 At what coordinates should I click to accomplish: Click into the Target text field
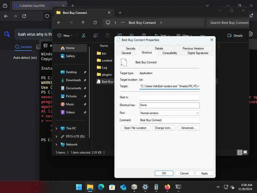pyautogui.click(x=169, y=86)
